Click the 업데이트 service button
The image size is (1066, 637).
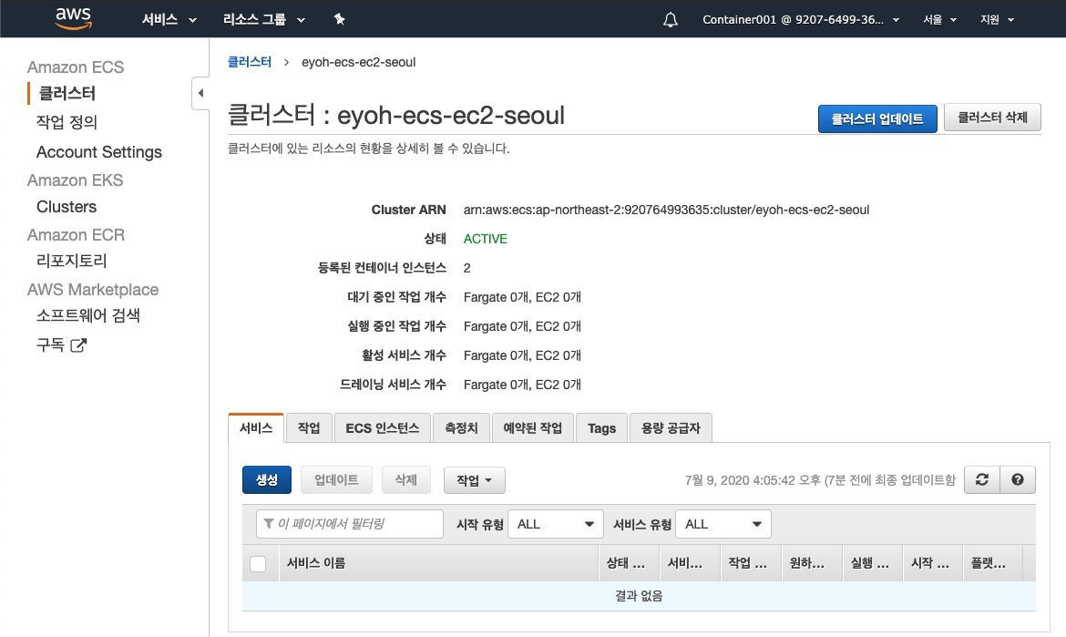pyautogui.click(x=336, y=480)
